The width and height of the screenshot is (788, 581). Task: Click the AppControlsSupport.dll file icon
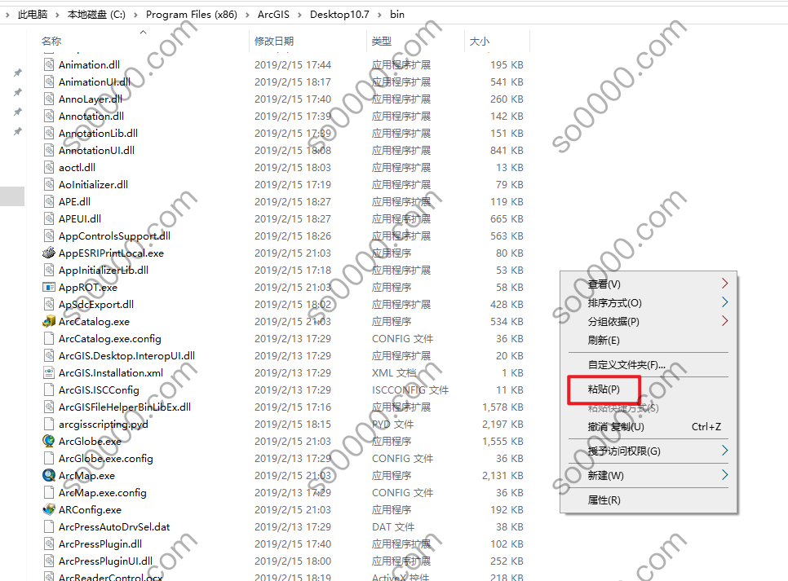pyautogui.click(x=49, y=235)
